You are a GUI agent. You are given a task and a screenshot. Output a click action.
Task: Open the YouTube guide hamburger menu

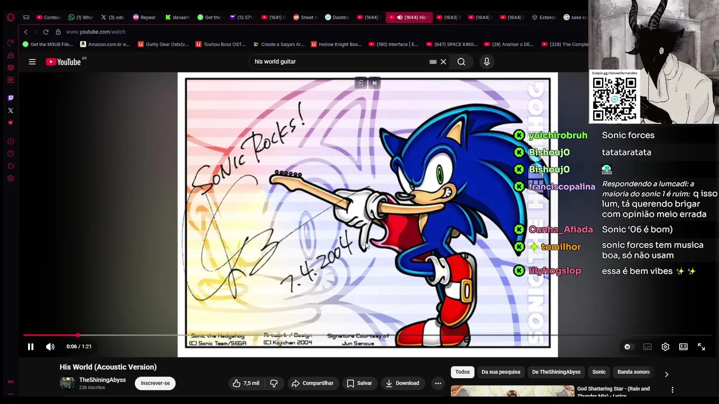click(32, 62)
